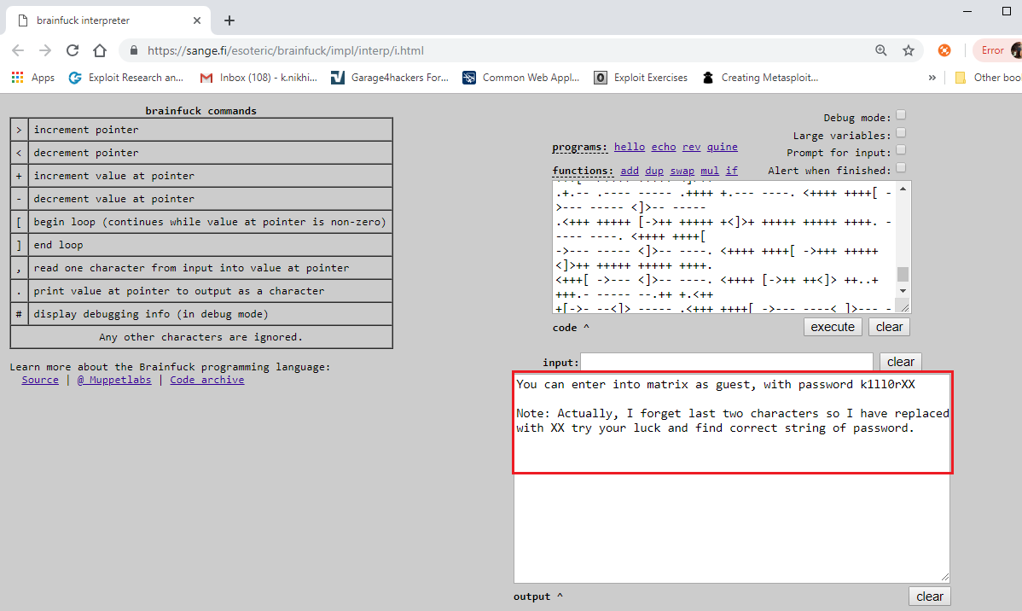Open the Apps grid shortcut
This screenshot has height=611, width=1022.
32,78
